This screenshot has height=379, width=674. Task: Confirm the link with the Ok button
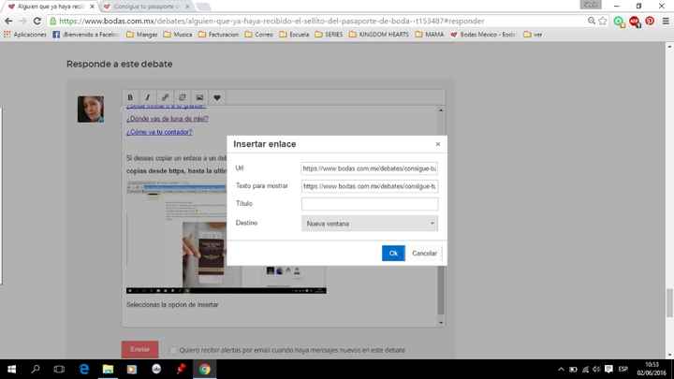coord(393,253)
